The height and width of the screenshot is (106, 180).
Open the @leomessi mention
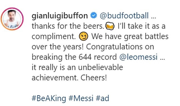click(138, 57)
